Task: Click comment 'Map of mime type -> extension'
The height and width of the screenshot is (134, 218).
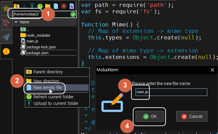Action: click(x=143, y=51)
